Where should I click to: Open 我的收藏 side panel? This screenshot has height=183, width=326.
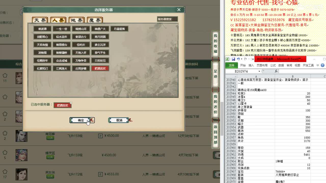[215, 44]
